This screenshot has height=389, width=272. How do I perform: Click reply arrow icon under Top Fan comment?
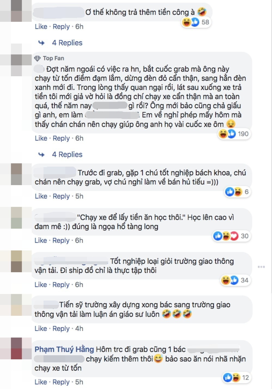click(41, 155)
